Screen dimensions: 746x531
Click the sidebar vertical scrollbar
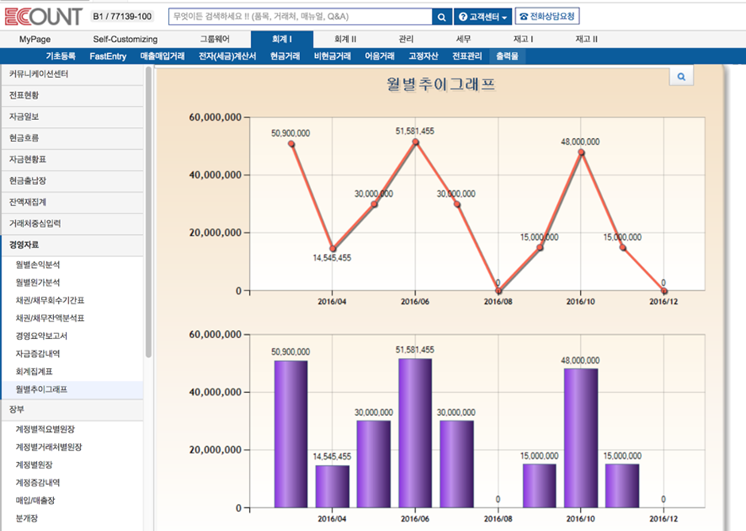(x=148, y=212)
